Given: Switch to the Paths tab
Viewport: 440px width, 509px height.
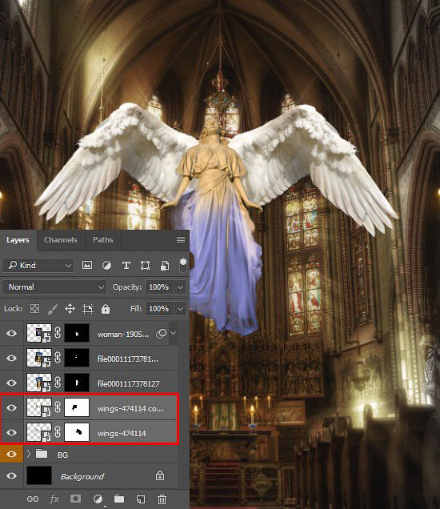Looking at the screenshot, I should point(103,240).
